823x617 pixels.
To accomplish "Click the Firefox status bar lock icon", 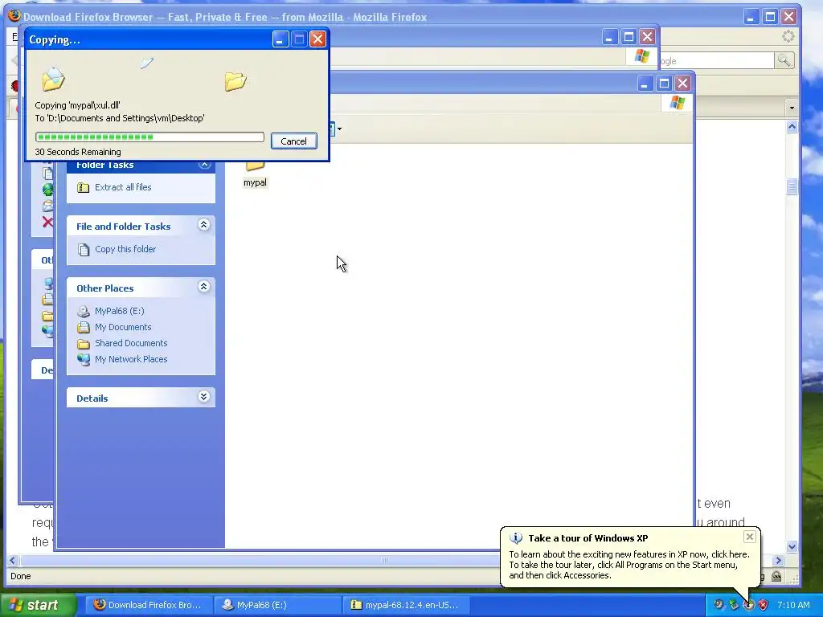I will [776, 576].
